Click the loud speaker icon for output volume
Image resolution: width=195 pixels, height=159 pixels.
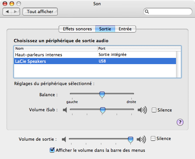(x=141, y=139)
